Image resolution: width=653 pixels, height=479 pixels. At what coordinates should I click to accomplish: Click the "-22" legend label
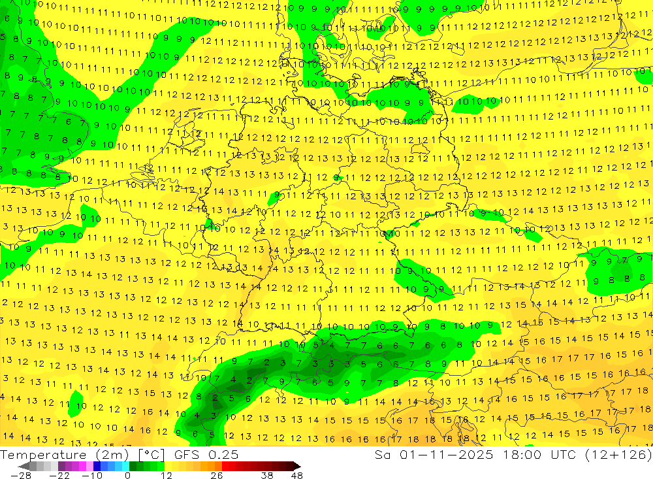pos(59,475)
